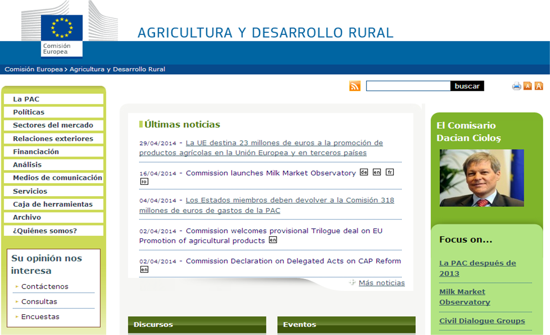The image size is (550, 335).
Task: Click the buscar search button
Action: (467, 86)
